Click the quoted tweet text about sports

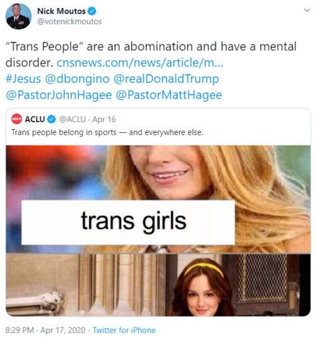coord(107,132)
